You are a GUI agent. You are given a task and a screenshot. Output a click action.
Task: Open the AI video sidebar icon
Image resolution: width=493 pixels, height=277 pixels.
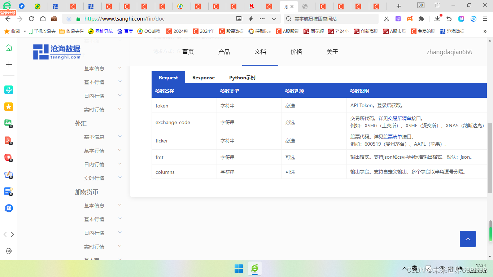click(9, 158)
